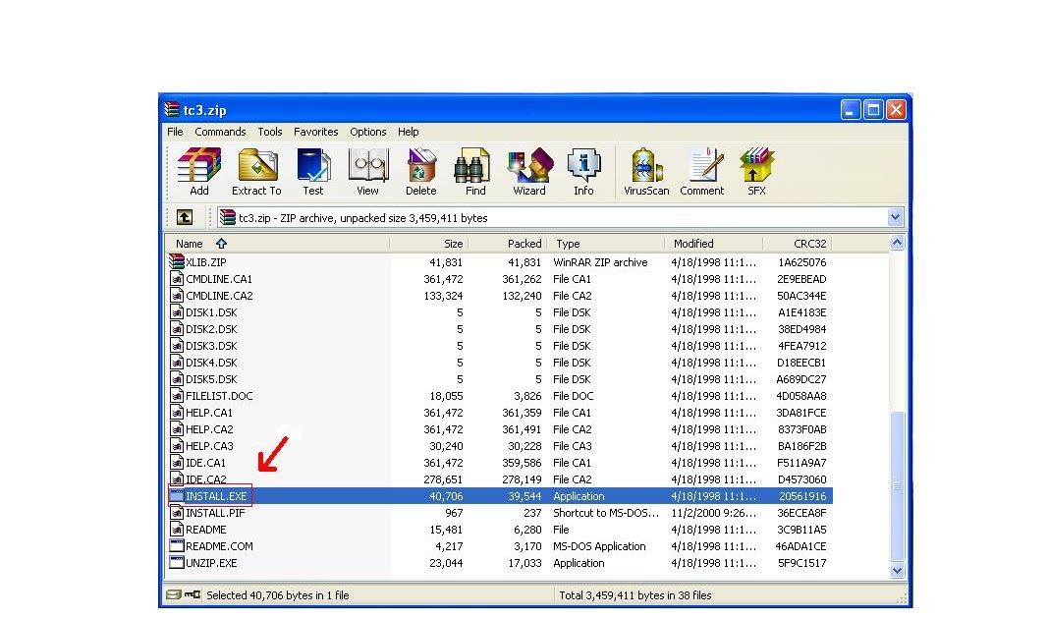The width and height of the screenshot is (1048, 619).
Task: Sort by the Name column header
Action: coord(277,244)
